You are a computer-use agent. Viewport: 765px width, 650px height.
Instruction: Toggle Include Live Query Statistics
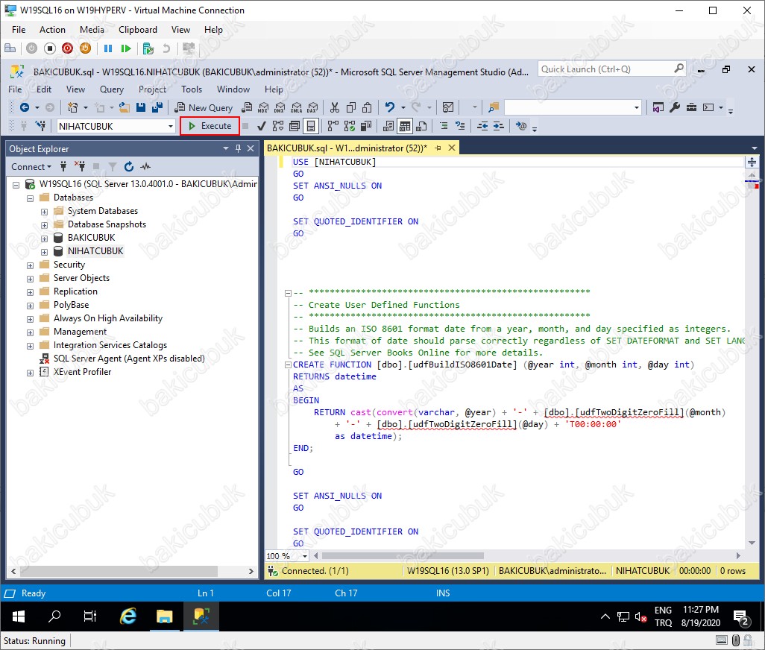coord(350,126)
